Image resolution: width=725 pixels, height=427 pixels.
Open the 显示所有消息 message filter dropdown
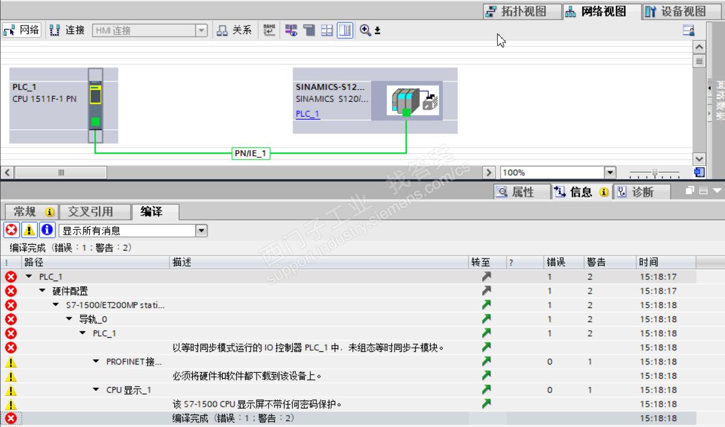point(202,230)
